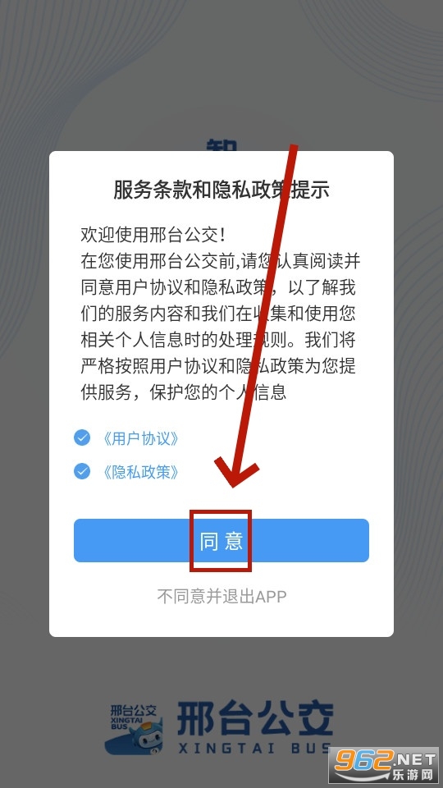Viewport: 443px width, 788px height.
Task: Toggle the checkbox beside 《用户协议》
Action: pyautogui.click(x=82, y=438)
